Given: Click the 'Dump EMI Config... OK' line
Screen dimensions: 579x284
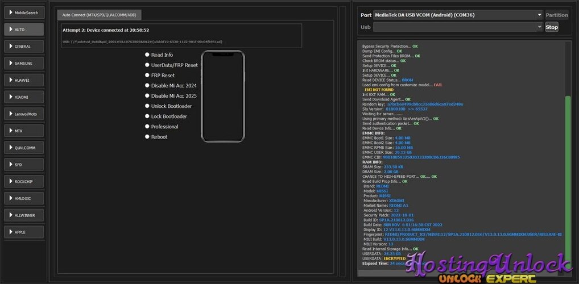Looking at the screenshot, I should (x=382, y=51).
